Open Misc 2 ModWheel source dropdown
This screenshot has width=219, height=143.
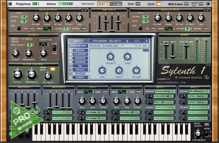(x=199, y=91)
